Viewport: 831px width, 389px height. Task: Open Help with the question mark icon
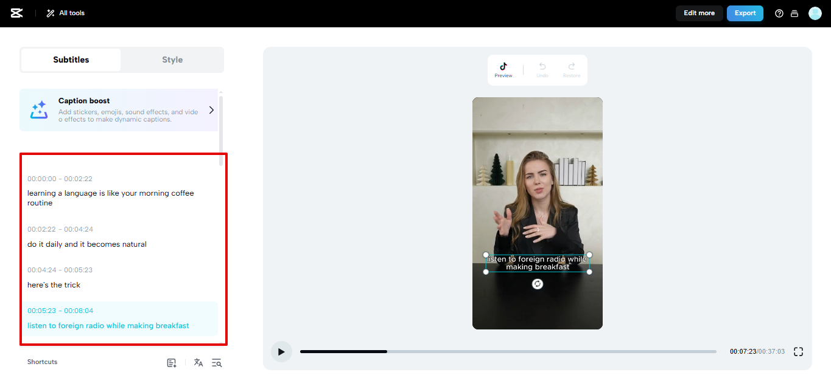click(x=779, y=13)
